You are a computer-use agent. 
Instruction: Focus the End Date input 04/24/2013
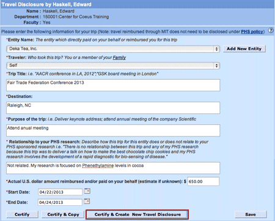click(x=60, y=202)
